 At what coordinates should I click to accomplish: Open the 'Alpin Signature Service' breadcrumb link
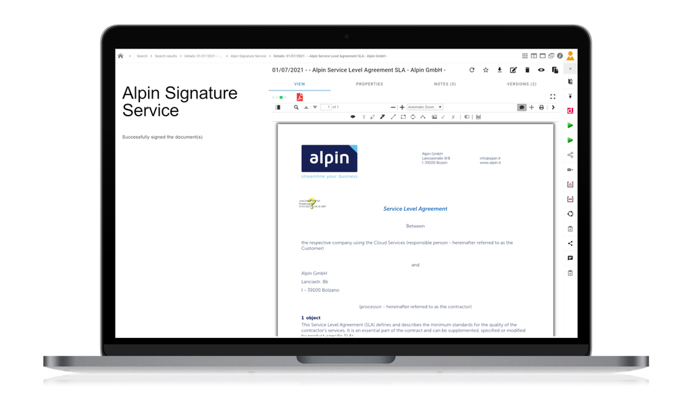pos(249,56)
